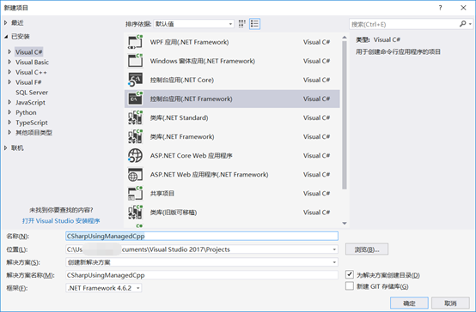Select the Python category label
Screen dimensions: 476x312
point(26,112)
